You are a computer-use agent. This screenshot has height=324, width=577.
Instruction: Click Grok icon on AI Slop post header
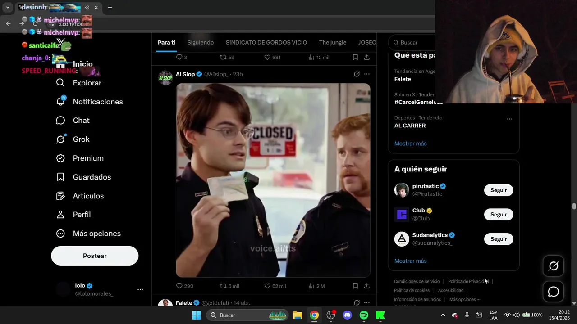click(357, 74)
